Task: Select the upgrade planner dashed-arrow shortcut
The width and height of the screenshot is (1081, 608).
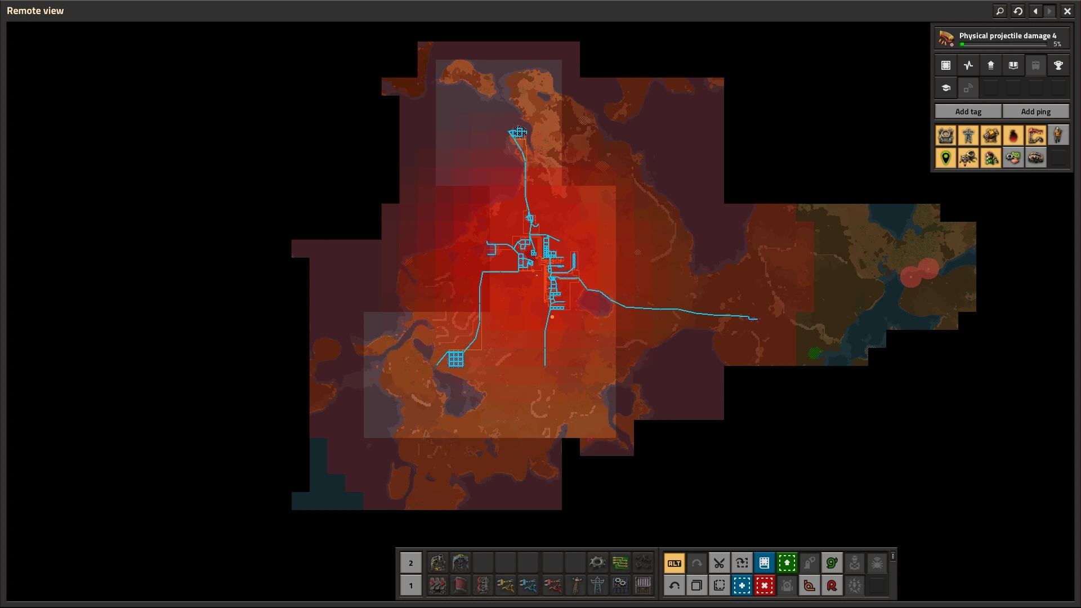Action: (x=741, y=563)
